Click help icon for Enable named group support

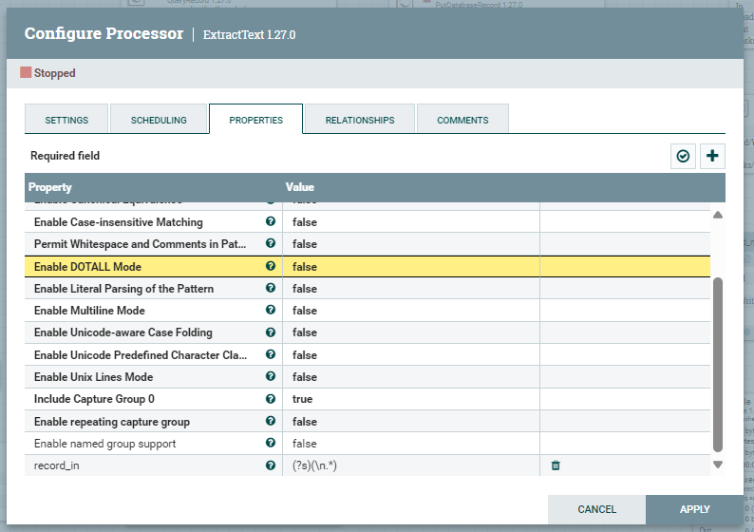coord(271,443)
